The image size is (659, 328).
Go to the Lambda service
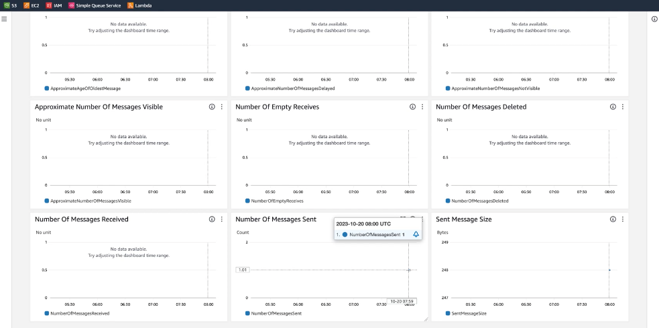pos(139,5)
